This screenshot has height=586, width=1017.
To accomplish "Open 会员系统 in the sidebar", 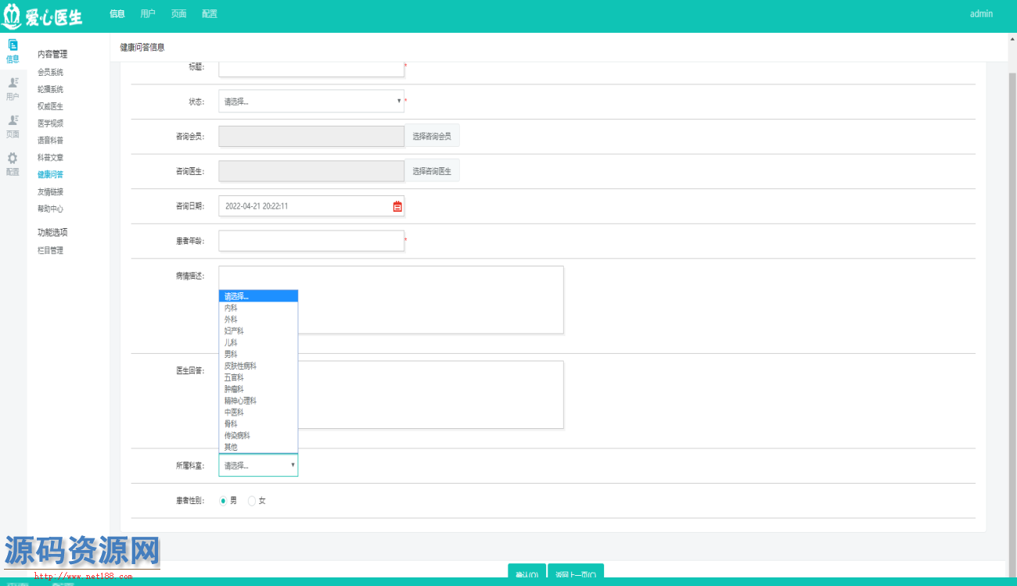I will pos(50,72).
